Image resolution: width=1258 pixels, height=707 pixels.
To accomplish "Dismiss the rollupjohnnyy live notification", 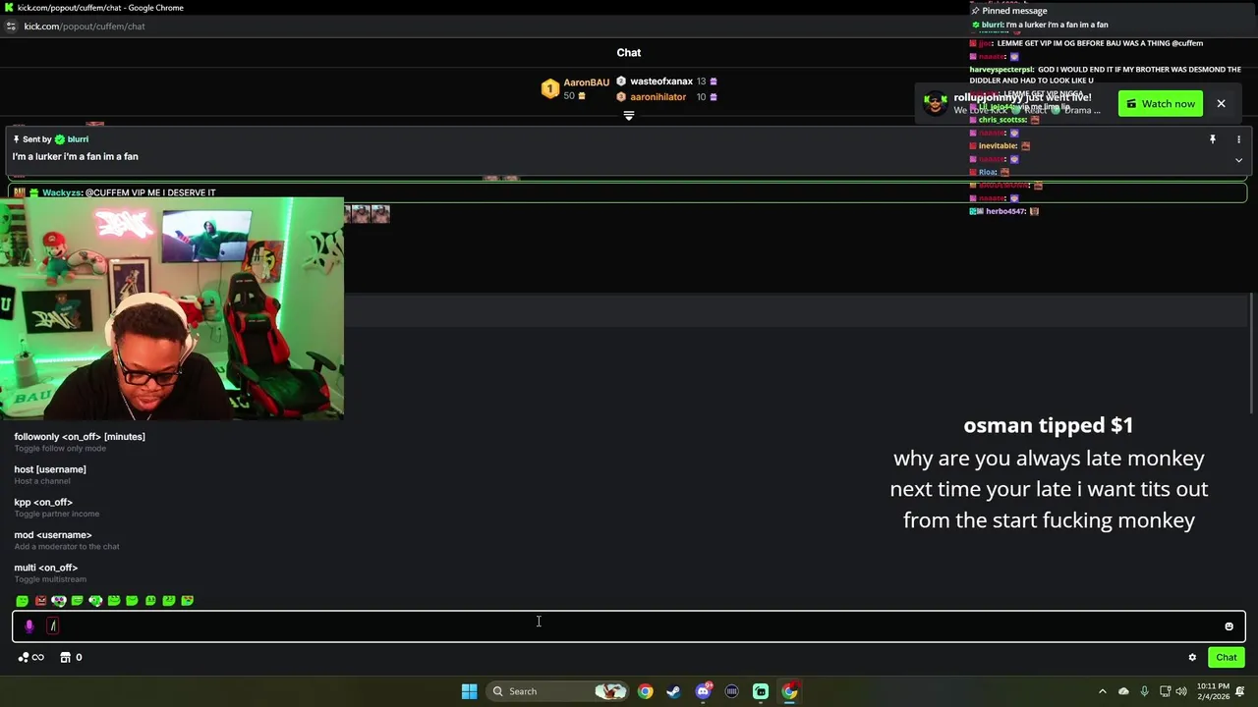I will (1221, 104).
